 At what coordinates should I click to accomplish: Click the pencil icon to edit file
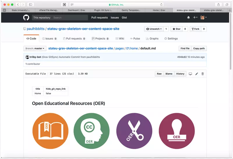coord(197,74)
